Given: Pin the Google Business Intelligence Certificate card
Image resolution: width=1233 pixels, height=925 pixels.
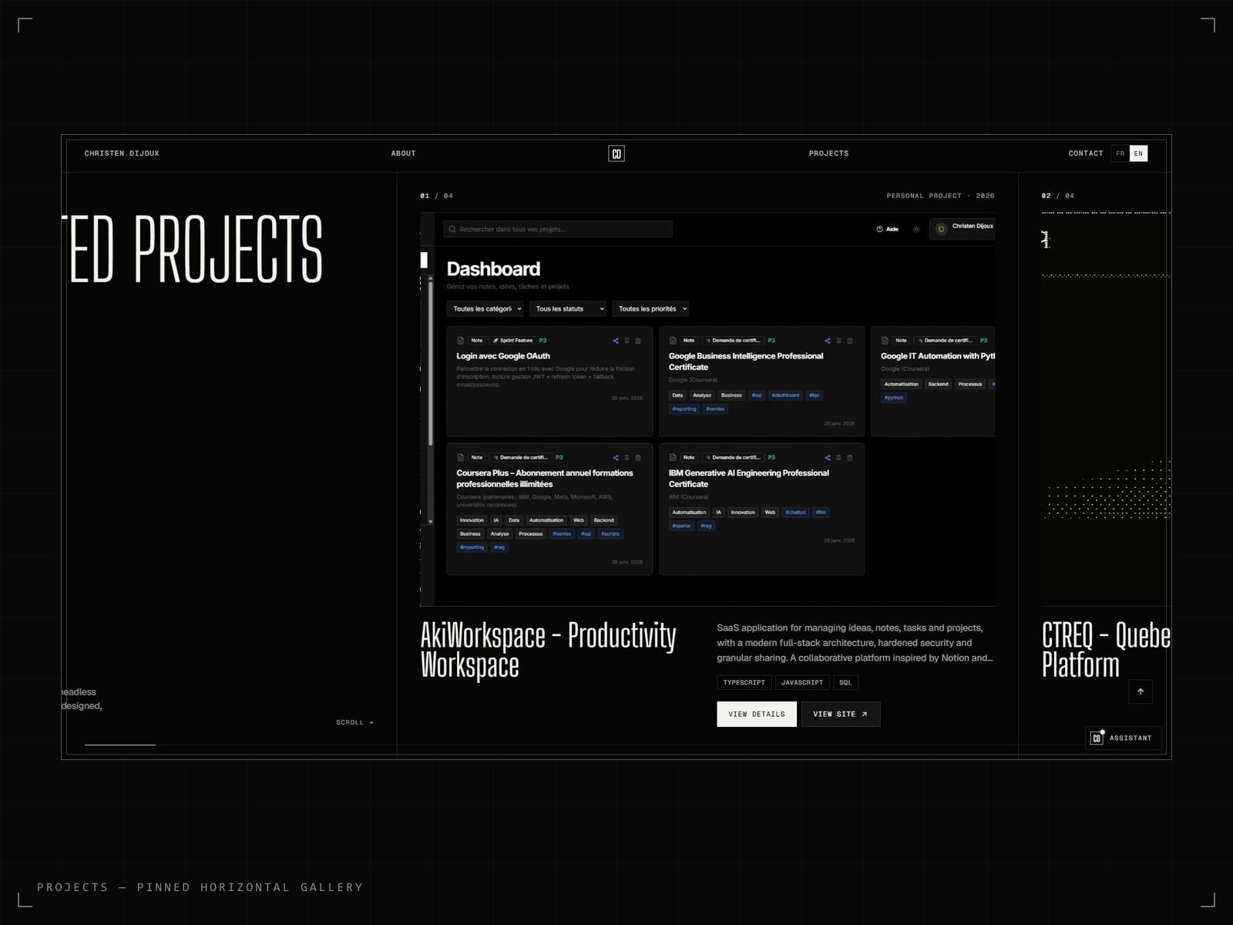Looking at the screenshot, I should tap(838, 341).
